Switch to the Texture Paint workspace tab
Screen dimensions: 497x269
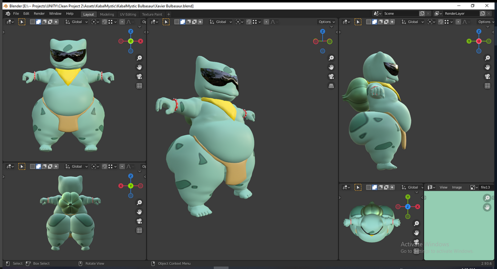152,14
